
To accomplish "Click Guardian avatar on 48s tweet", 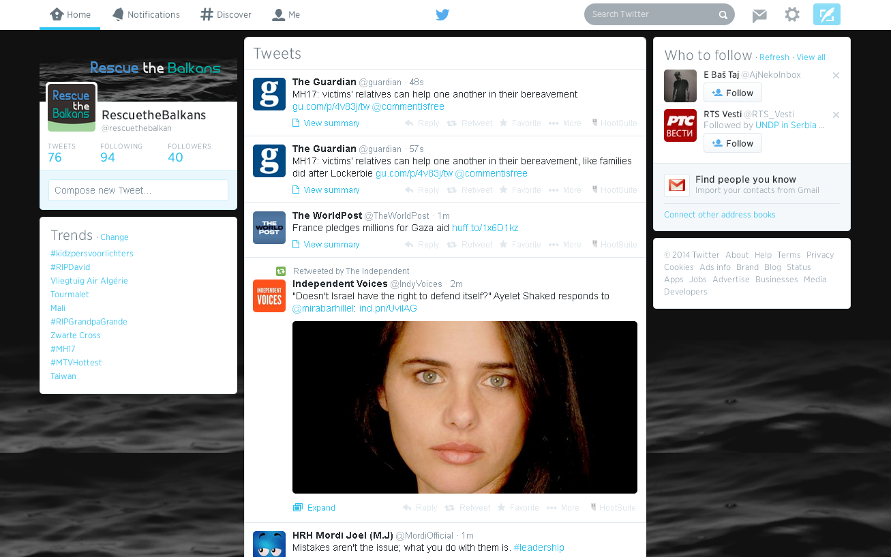I will tap(269, 94).
